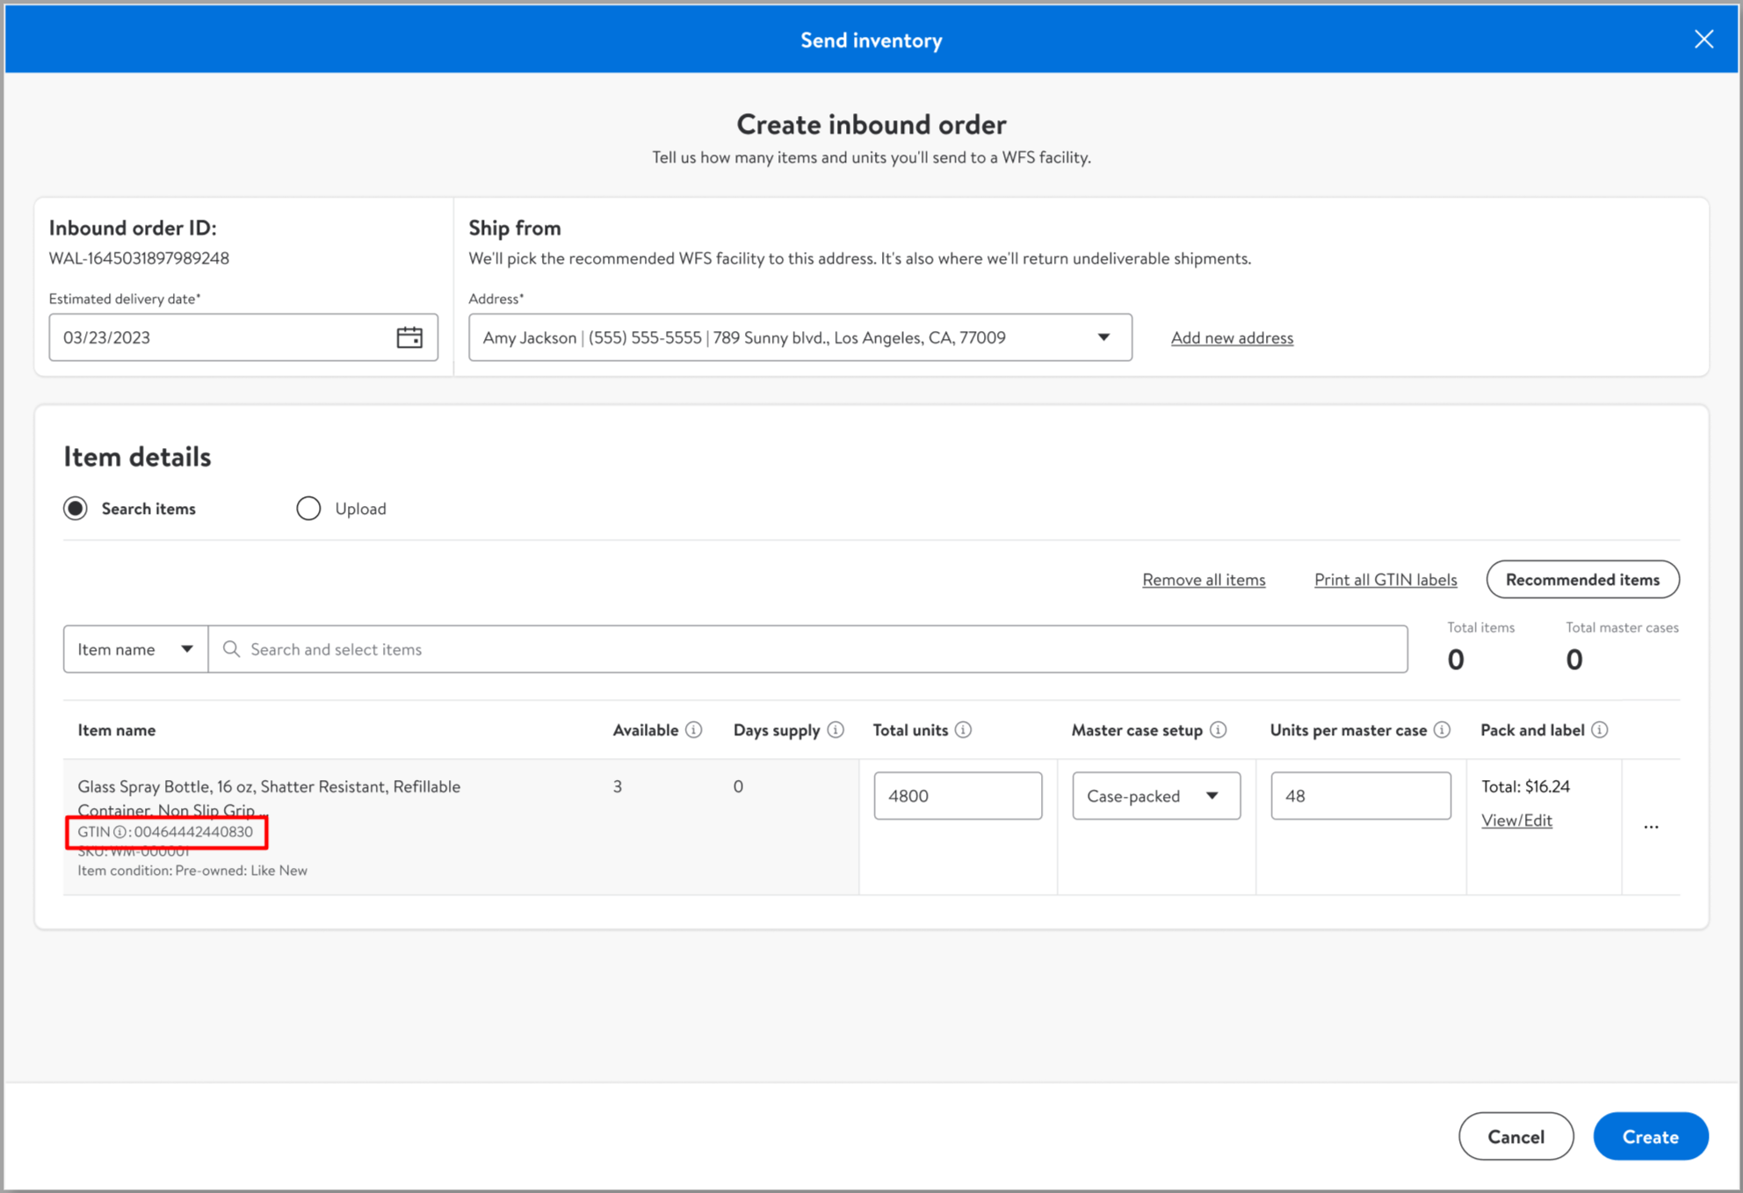Show info for Units per master case
Viewport: 1743px width, 1193px height.
1443,730
